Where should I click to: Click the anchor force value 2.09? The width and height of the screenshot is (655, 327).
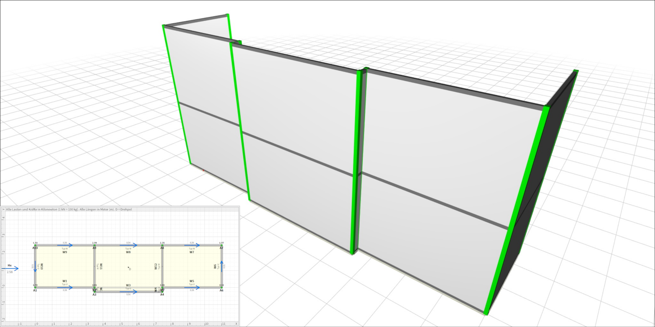[x=94, y=243]
